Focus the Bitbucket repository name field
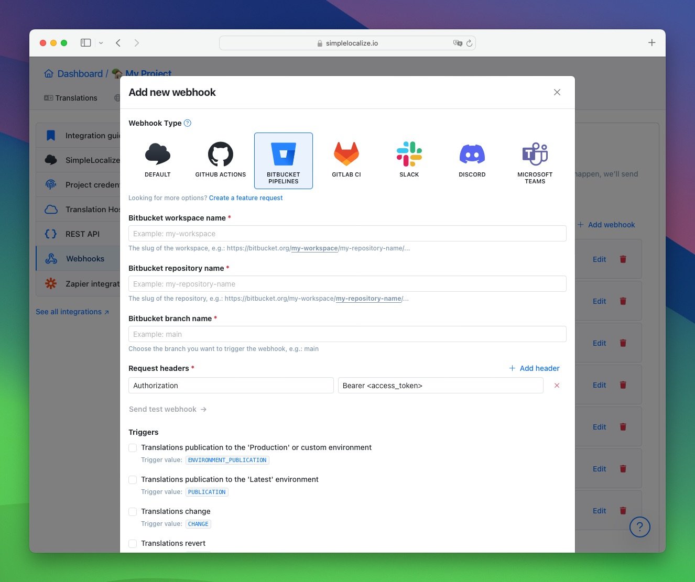The height and width of the screenshot is (582, 695). tap(347, 284)
